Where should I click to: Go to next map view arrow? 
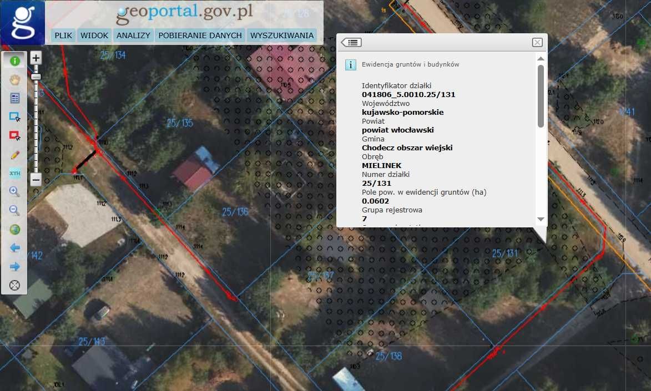tap(14, 266)
